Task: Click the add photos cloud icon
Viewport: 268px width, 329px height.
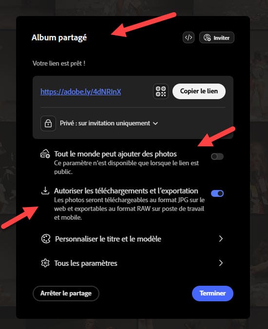Action: tap(45, 154)
